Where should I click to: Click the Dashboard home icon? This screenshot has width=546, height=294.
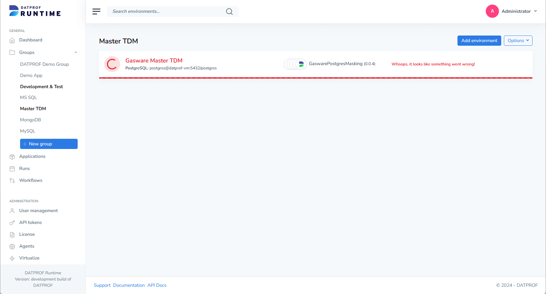(12, 40)
